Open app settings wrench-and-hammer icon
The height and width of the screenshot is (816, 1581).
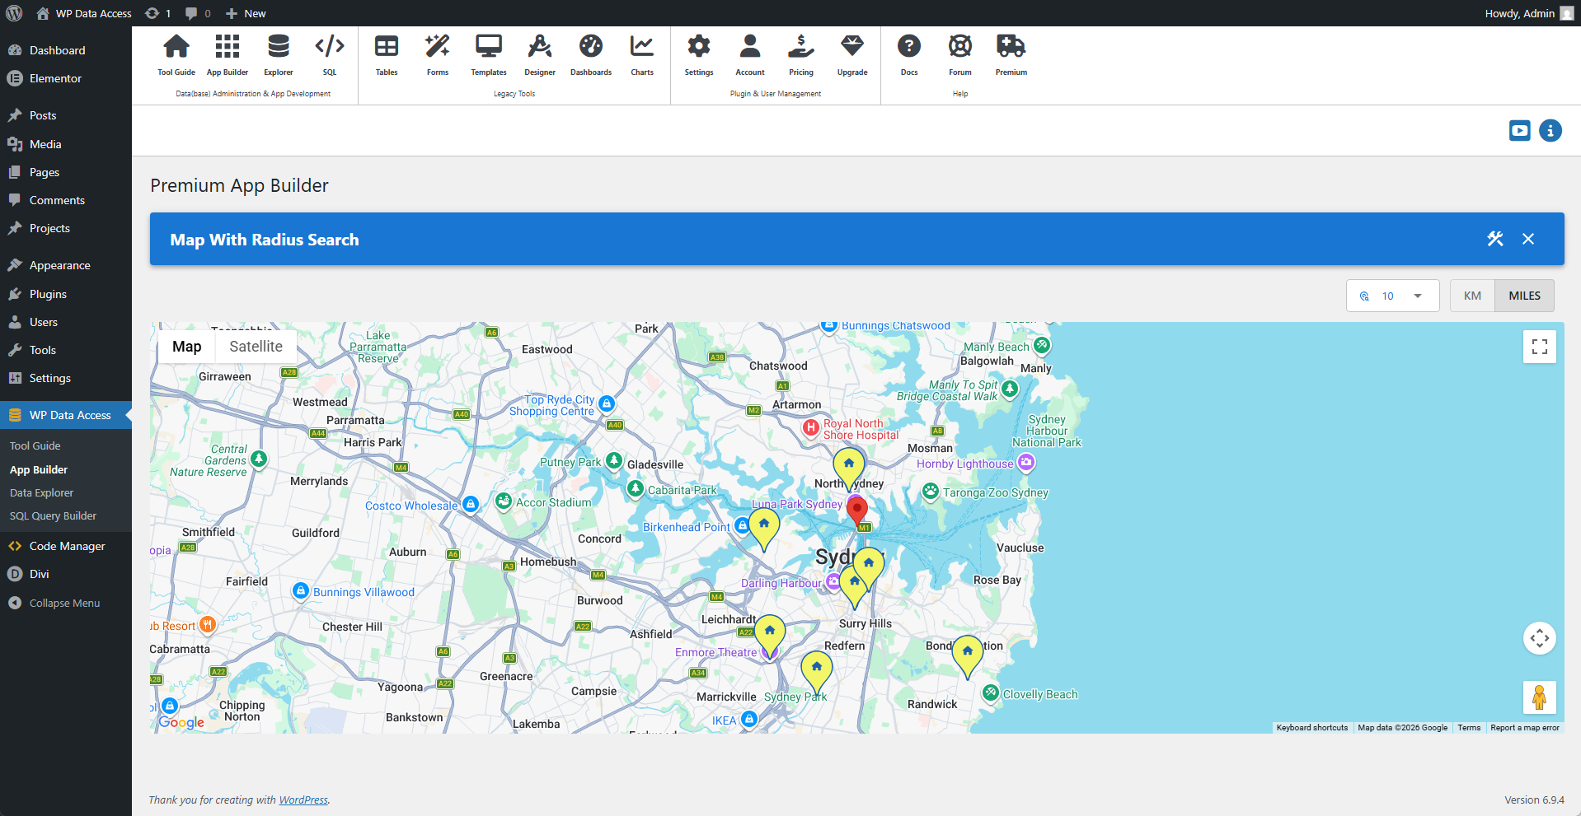click(x=1494, y=239)
